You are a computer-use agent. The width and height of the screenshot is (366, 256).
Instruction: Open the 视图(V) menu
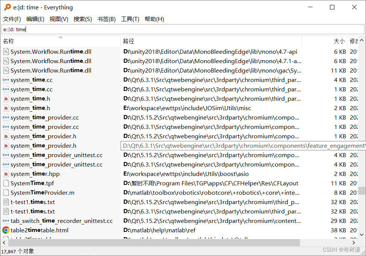(x=59, y=19)
